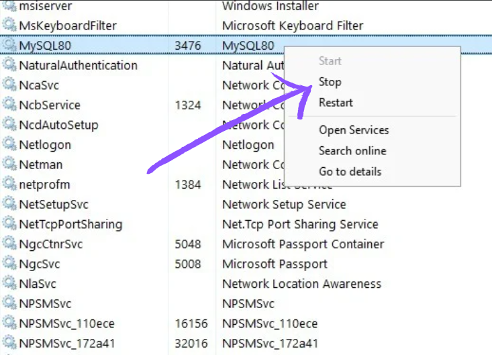Click the NetTcpPortSharing service name
This screenshot has height=355, width=492.
click(70, 224)
